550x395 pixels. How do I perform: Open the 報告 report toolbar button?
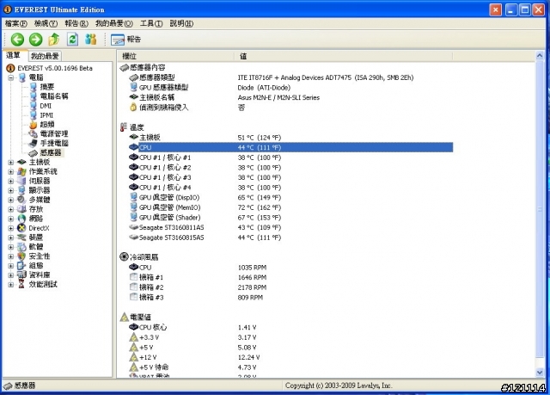[126, 40]
